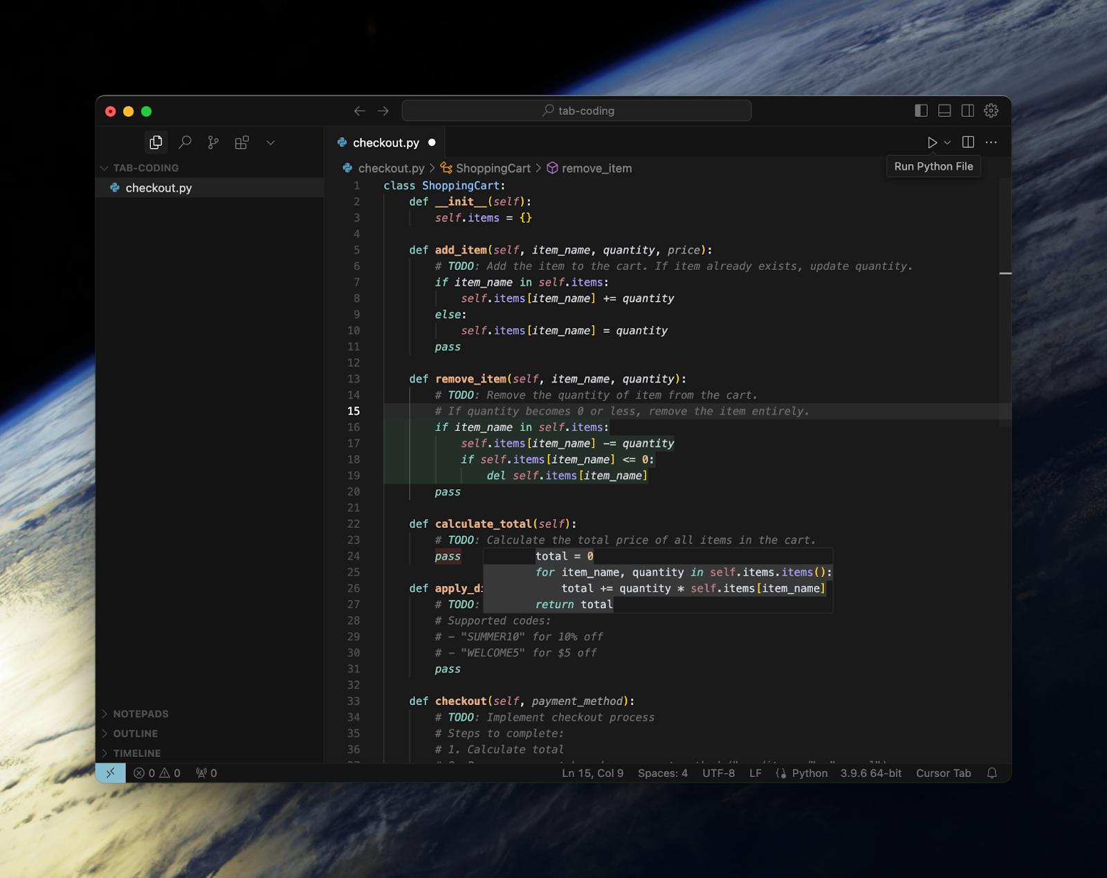1107x878 pixels.
Task: Open the Explorer view icon
Action: [156, 143]
